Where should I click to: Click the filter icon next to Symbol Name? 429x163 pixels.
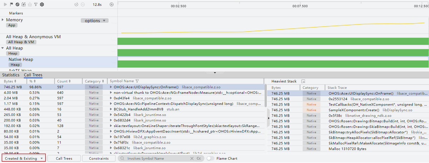[137, 81]
